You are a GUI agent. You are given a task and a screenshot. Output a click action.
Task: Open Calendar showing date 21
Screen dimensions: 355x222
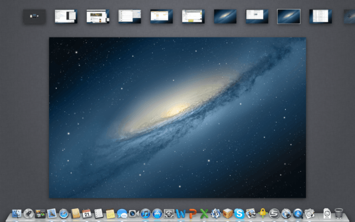[87, 214]
